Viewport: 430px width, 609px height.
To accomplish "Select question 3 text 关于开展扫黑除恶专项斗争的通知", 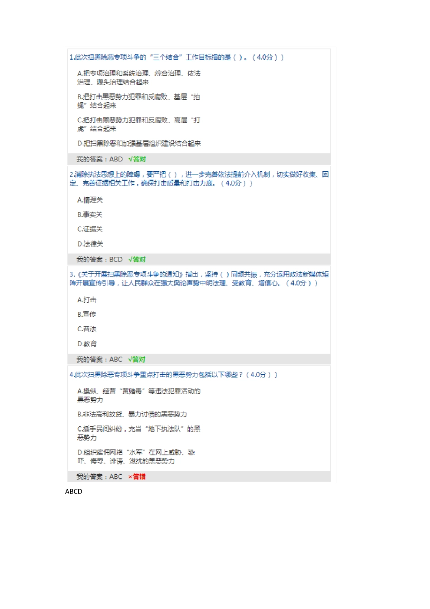I will point(199,279).
